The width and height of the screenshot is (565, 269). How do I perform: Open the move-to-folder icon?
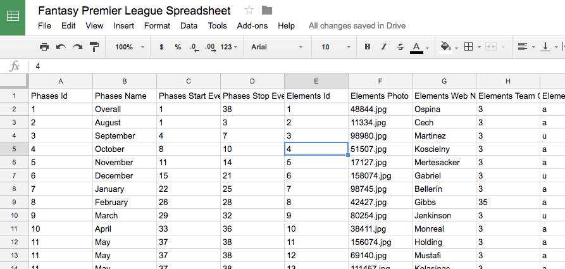coord(267,10)
